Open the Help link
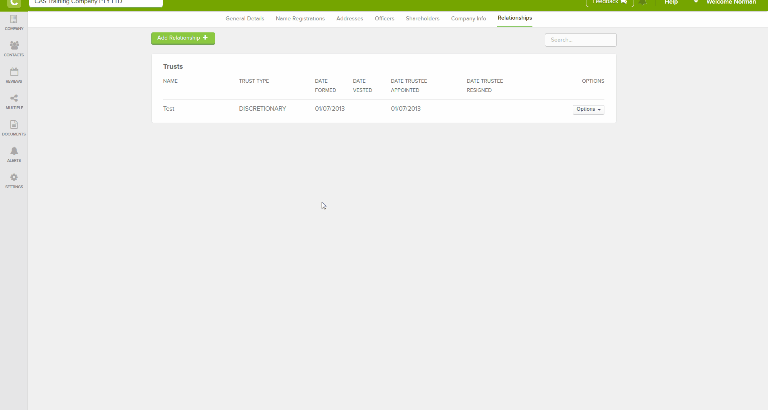 coord(671,2)
